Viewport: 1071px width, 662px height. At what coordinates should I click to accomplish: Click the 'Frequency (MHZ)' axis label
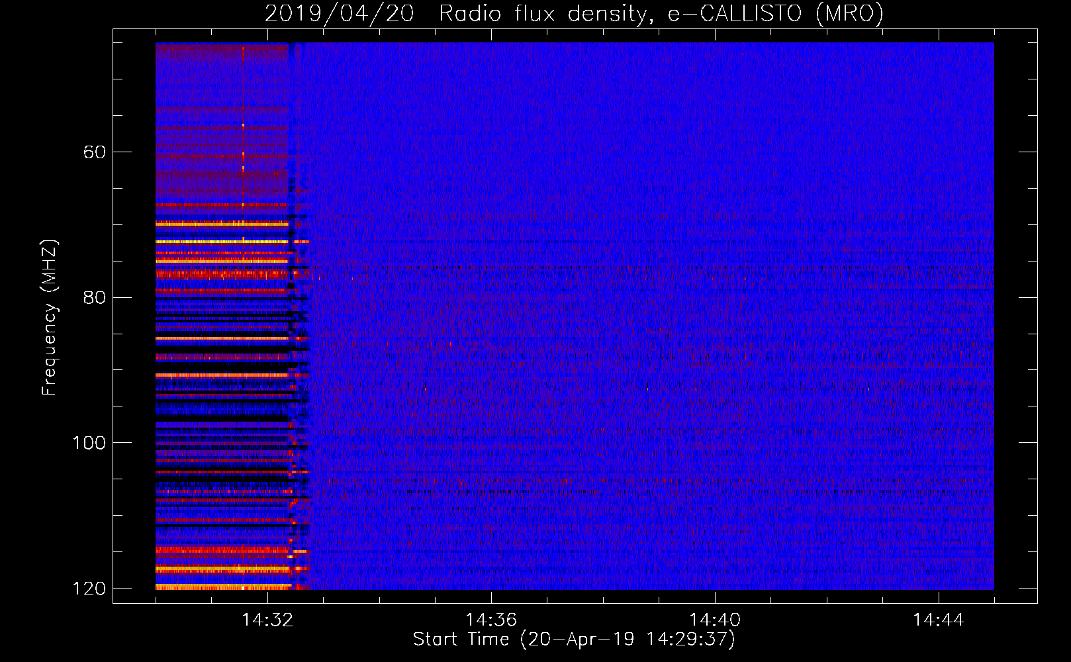[x=50, y=318]
